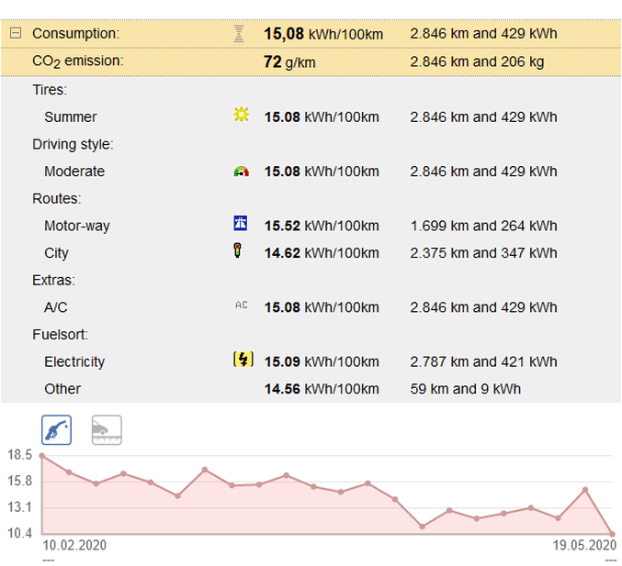This screenshot has width=622, height=566.
Task: Switch to the car distance chart icon
Action: [107, 429]
